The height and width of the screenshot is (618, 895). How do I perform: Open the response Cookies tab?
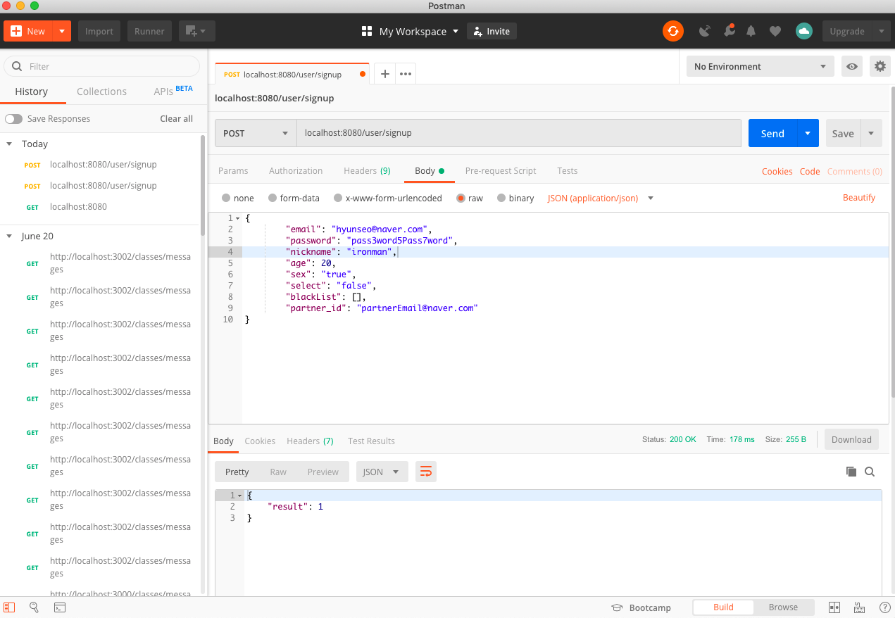[x=260, y=441]
